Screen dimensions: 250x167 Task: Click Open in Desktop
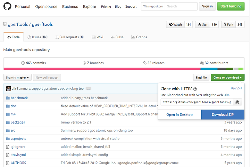(x=180, y=114)
